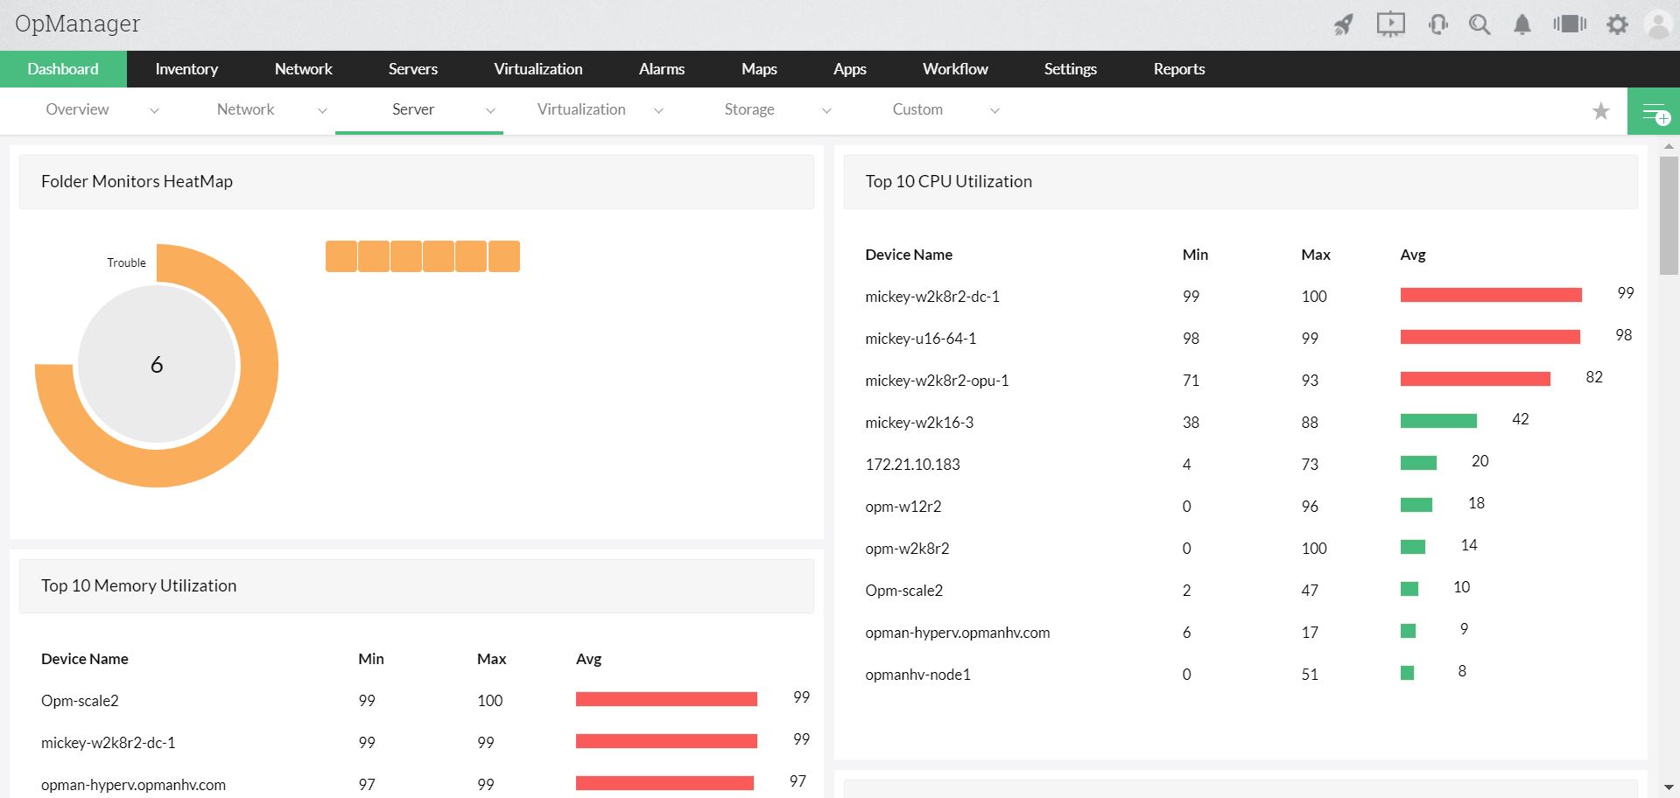The image size is (1680, 798).
Task: Click the OpManager logo
Action: coord(77,24)
